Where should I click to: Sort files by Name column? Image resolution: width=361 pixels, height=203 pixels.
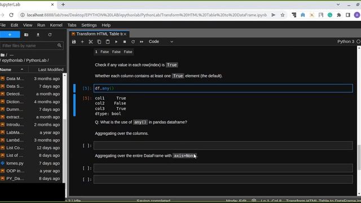[x=14, y=69]
